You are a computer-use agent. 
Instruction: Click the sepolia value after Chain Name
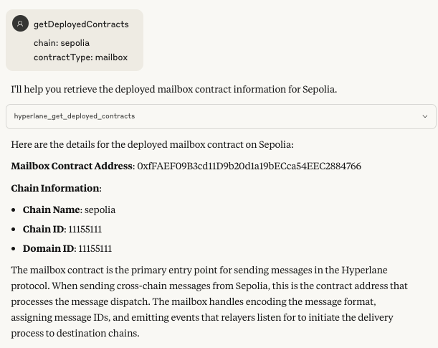tap(100, 210)
